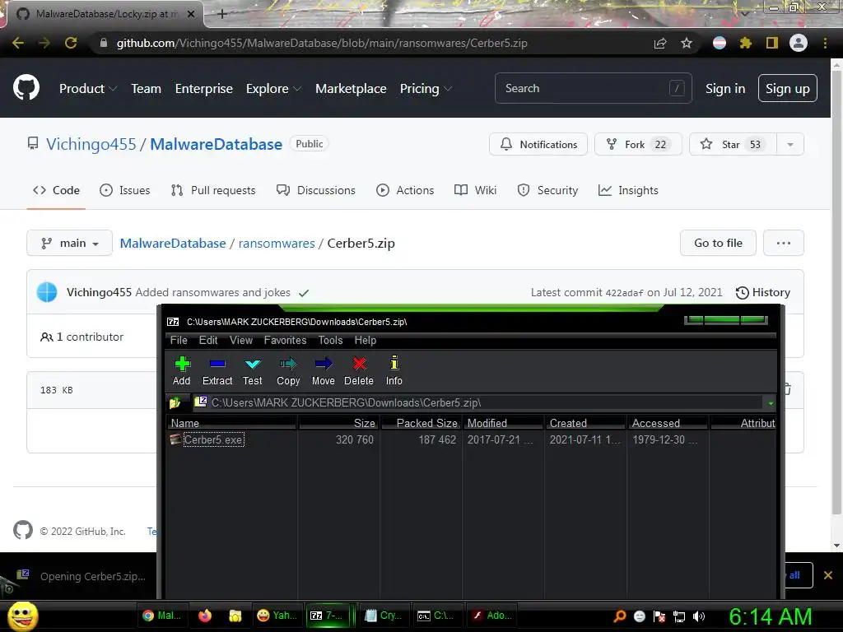The height and width of the screenshot is (632, 843).
Task: Sort by the Modified column header
Action: pos(503,423)
